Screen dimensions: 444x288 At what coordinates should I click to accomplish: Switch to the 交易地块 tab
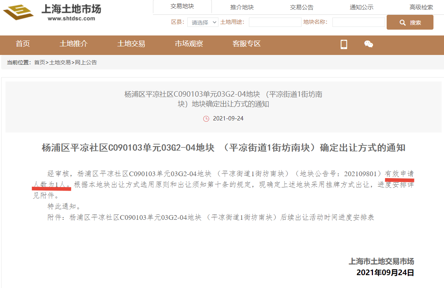click(x=182, y=6)
